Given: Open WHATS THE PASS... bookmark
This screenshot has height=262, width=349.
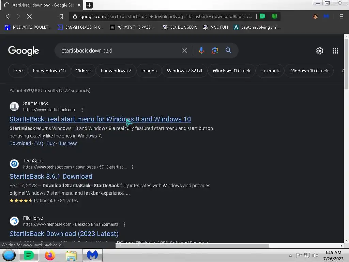Looking at the screenshot, I should point(132,27).
